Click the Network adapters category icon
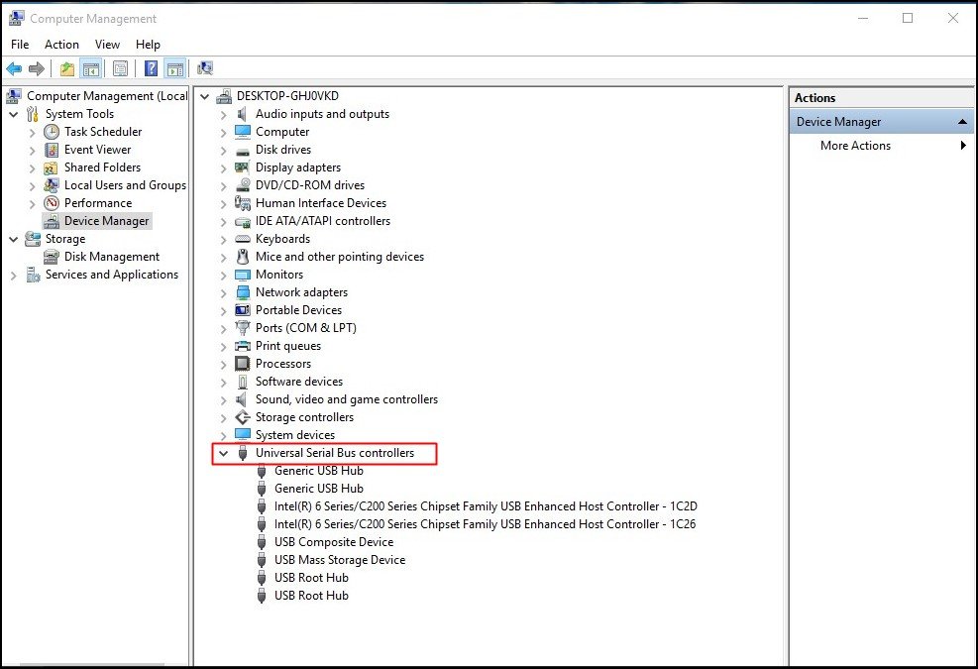The height and width of the screenshot is (669, 978). [243, 292]
